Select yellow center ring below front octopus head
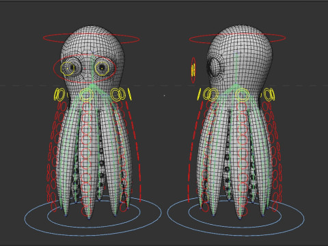The height and width of the screenshot is (246, 328). [86, 95]
